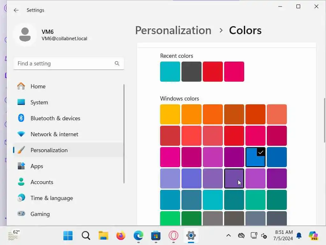This screenshot has width=326, height=245.
Task: Click the search magnifier in Find a setting
Action: [117, 63]
